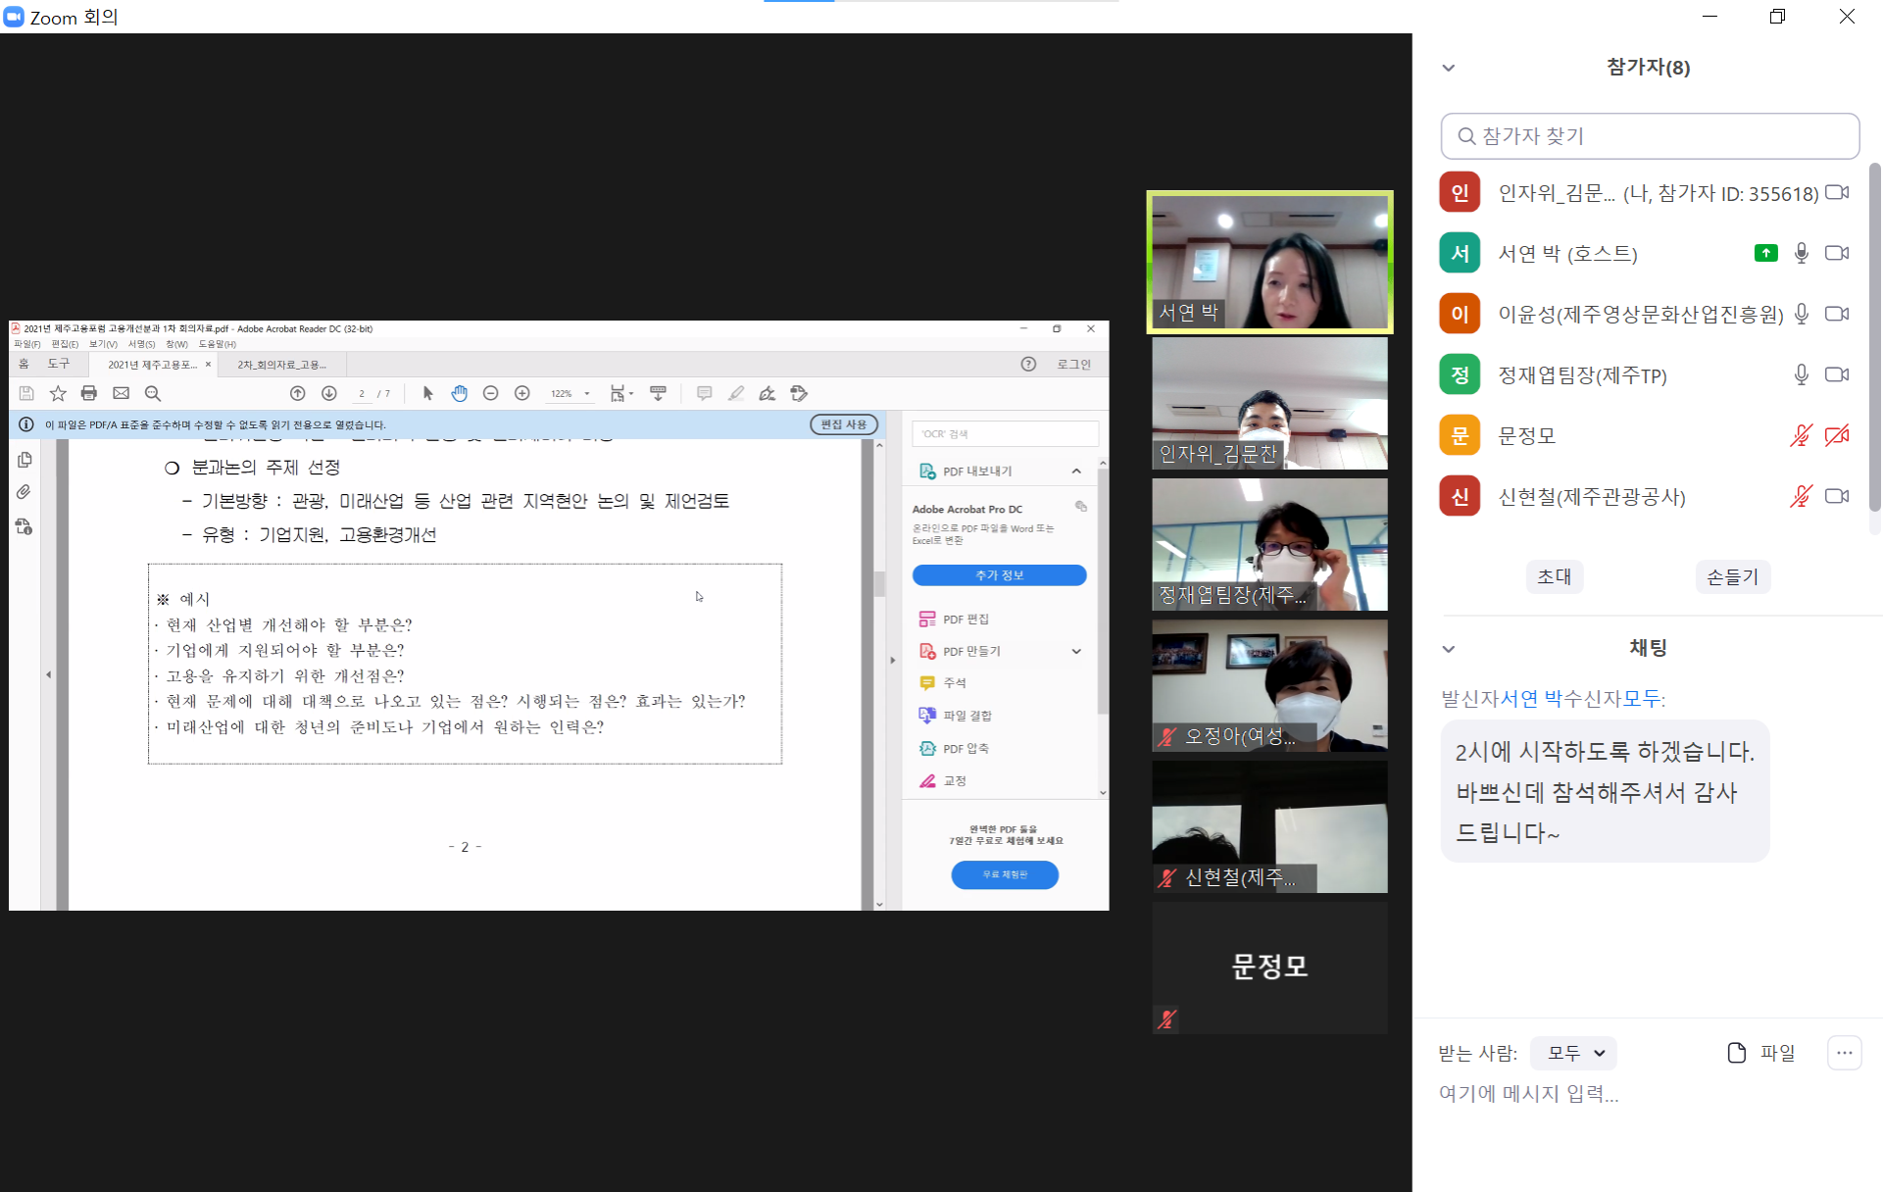
Task: Click the 초대 button
Action: coord(1554,576)
